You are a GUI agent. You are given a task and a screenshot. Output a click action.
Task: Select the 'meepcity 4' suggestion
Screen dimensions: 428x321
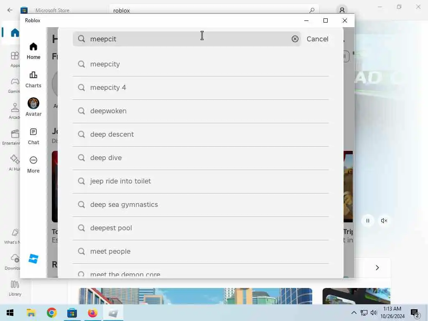(201, 88)
